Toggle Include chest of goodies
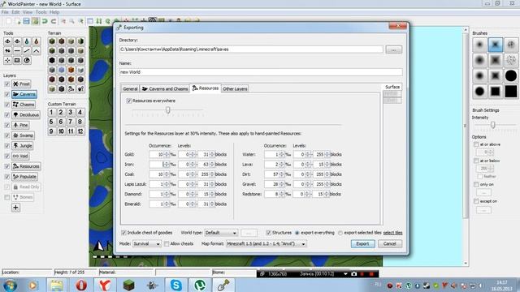Image resolution: width=520 pixels, height=292 pixels. [123, 233]
